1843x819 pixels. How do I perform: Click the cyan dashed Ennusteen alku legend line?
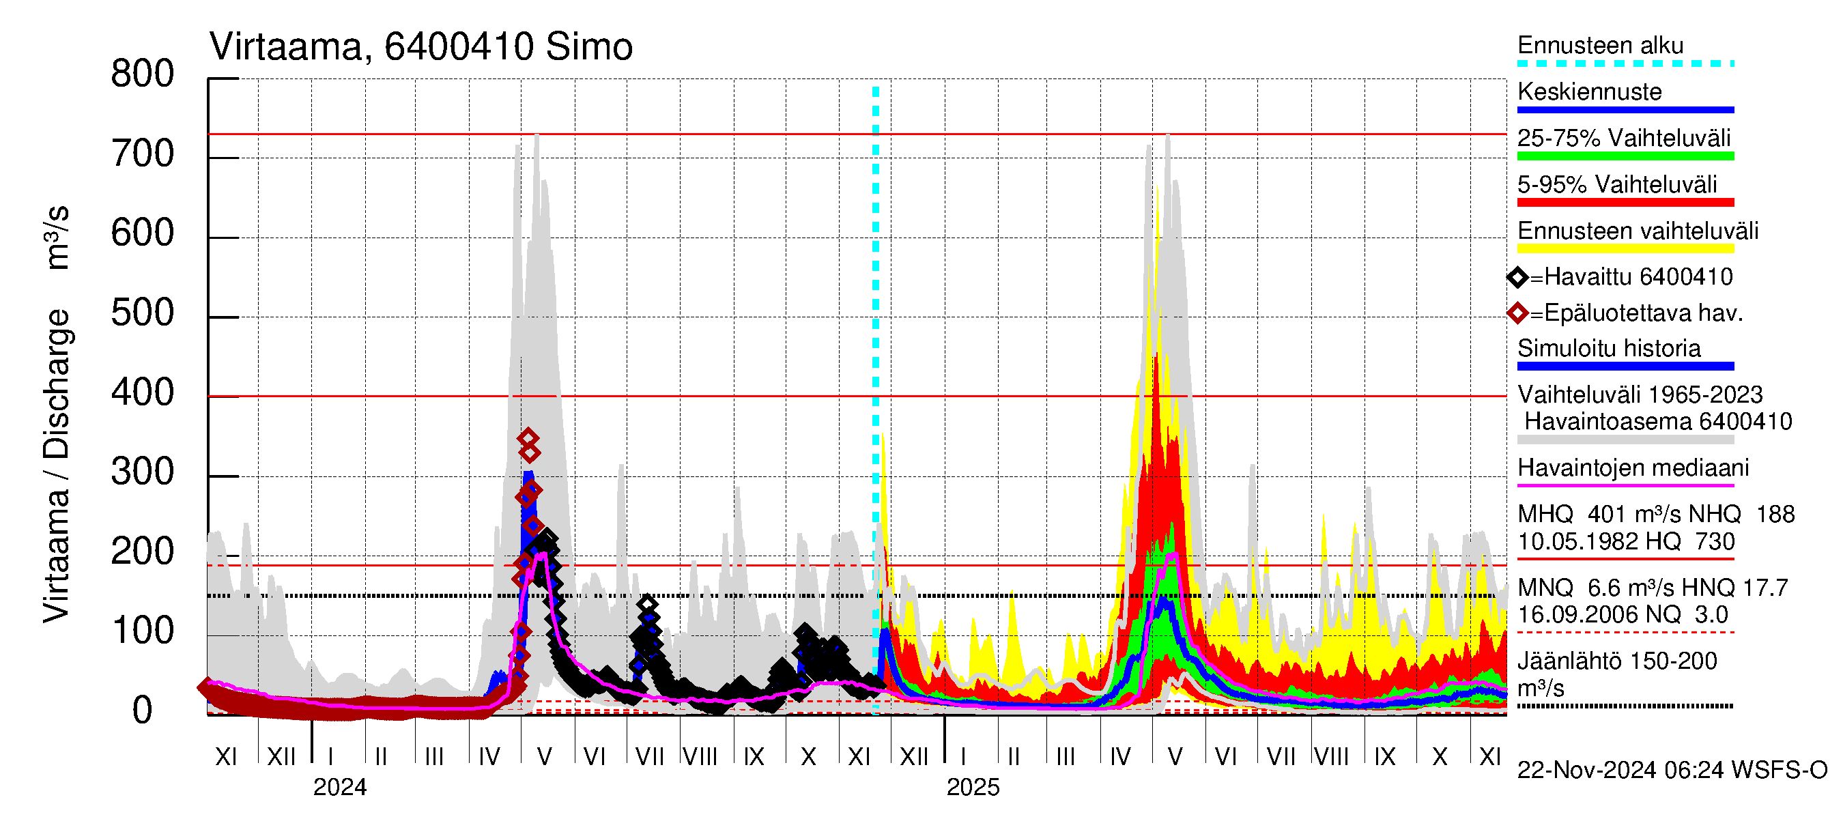tap(1625, 63)
